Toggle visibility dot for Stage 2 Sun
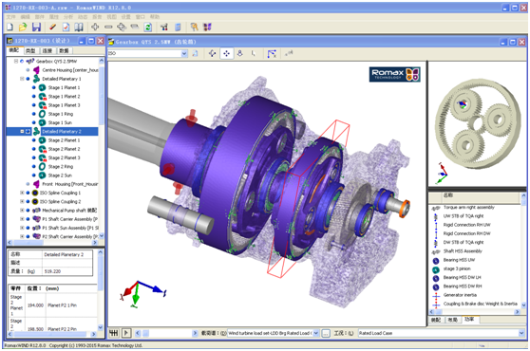The width and height of the screenshot is (530, 351). (x=33, y=175)
